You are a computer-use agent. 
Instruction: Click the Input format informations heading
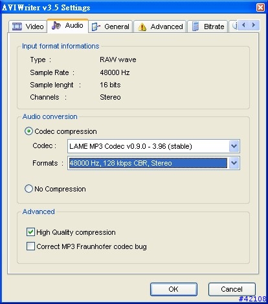[60, 46]
